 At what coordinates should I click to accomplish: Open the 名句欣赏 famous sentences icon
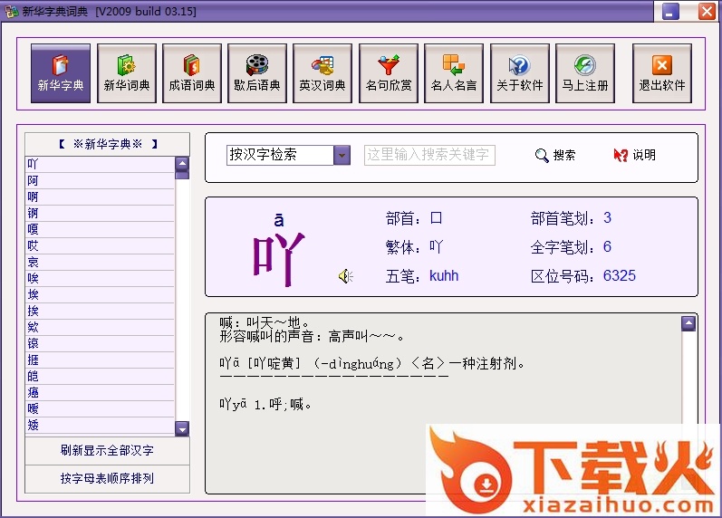pos(389,73)
